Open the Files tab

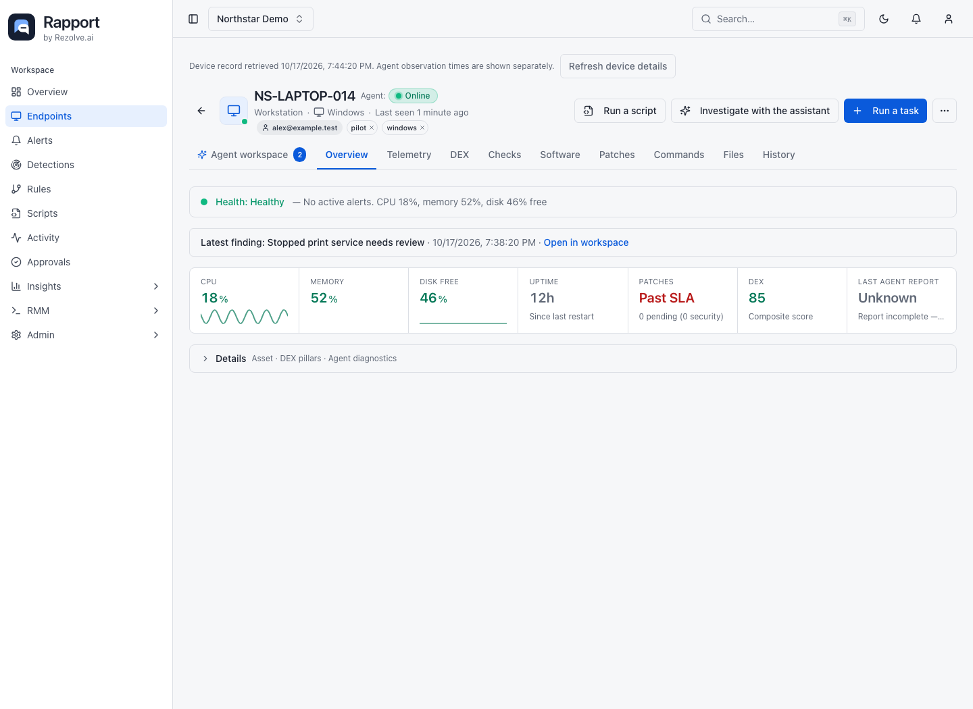pyautogui.click(x=733, y=155)
